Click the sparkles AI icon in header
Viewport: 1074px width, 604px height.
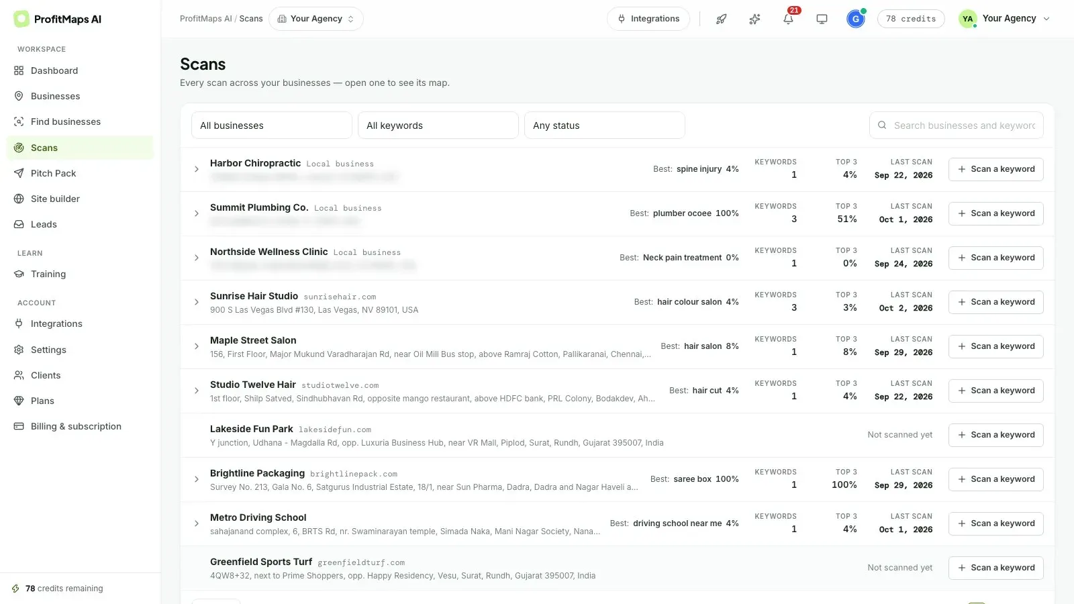pyautogui.click(x=754, y=19)
